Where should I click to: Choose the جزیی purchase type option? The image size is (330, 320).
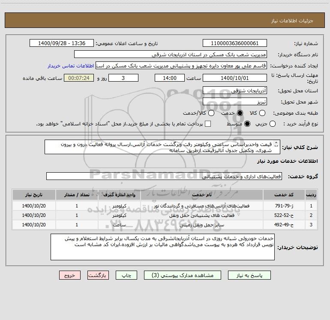(272, 124)
